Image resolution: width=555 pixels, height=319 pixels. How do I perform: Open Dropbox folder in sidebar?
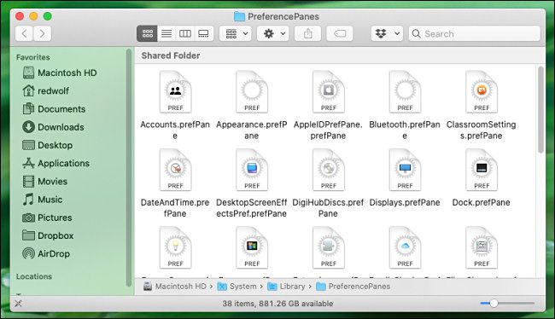click(x=48, y=235)
